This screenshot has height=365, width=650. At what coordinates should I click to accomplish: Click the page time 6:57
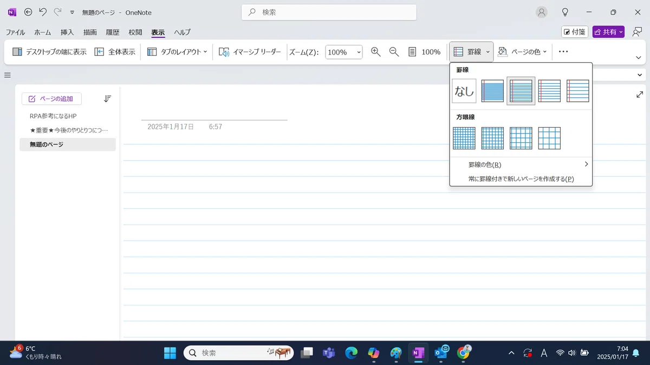point(216,127)
